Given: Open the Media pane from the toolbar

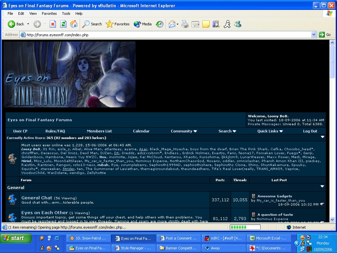Looking at the screenshot, I should [x=143, y=24].
